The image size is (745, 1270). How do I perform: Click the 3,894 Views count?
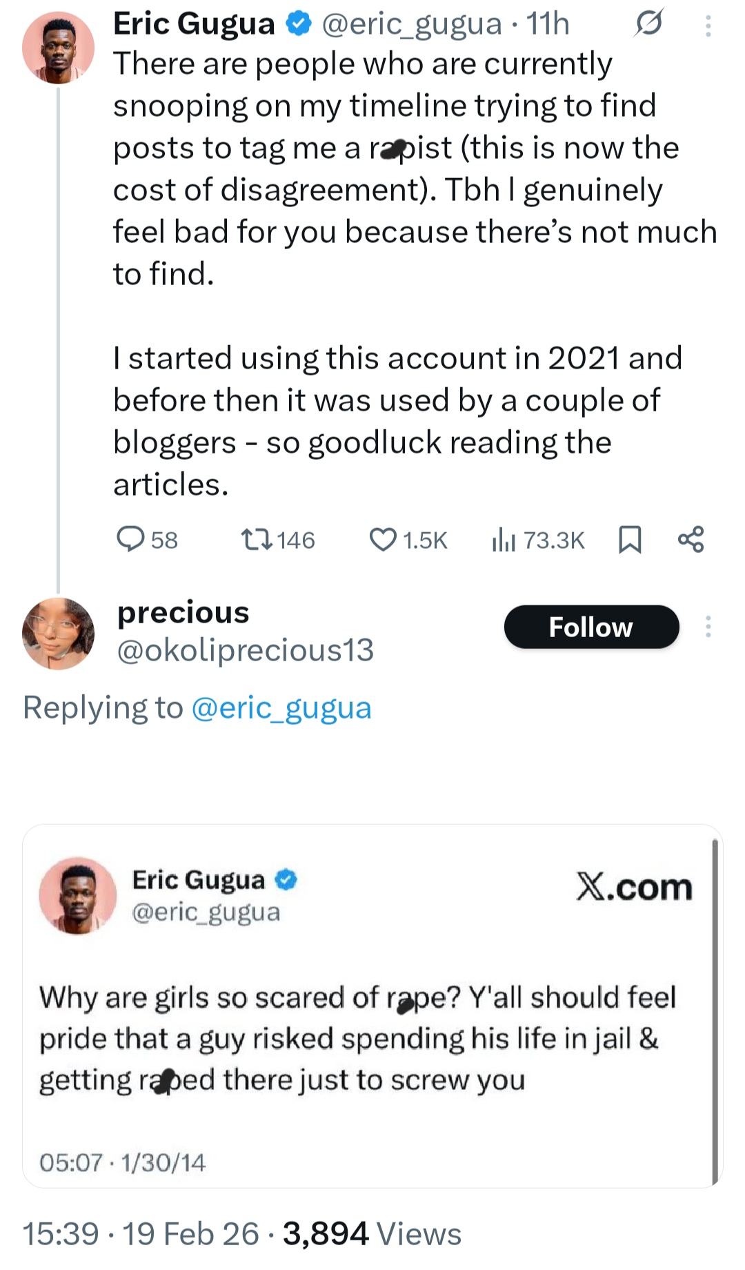pos(372,1233)
